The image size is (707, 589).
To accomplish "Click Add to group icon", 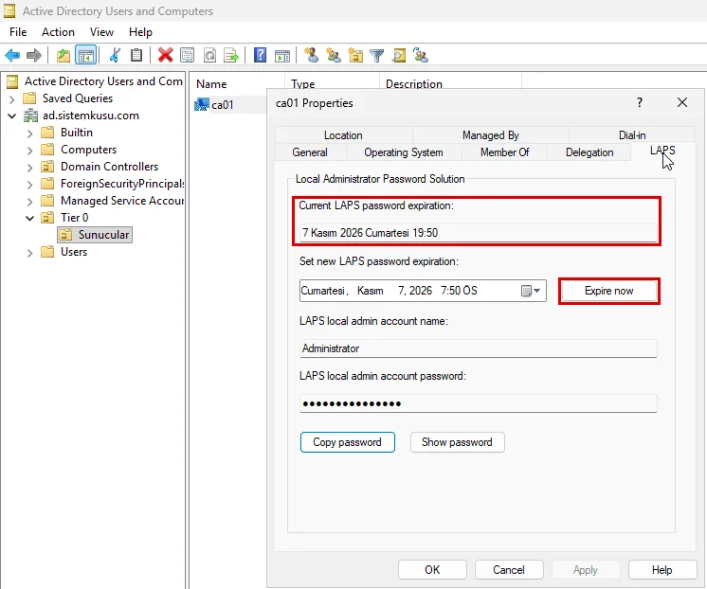I will click(420, 55).
